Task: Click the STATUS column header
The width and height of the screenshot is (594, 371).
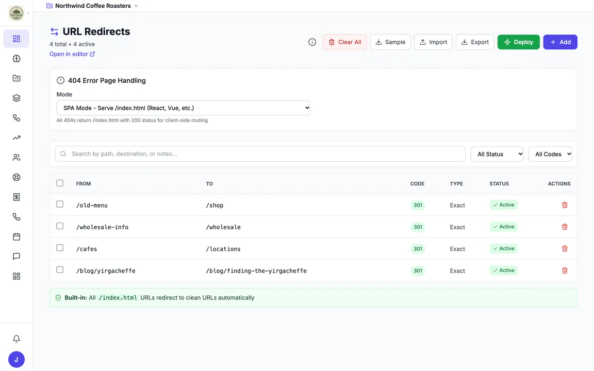Action: 499,183
